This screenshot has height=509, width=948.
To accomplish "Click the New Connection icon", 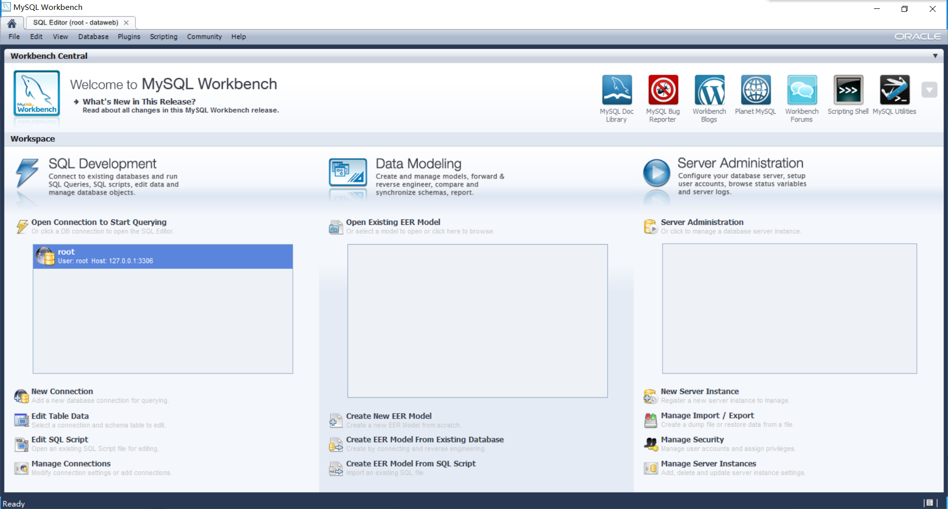I will click(21, 396).
